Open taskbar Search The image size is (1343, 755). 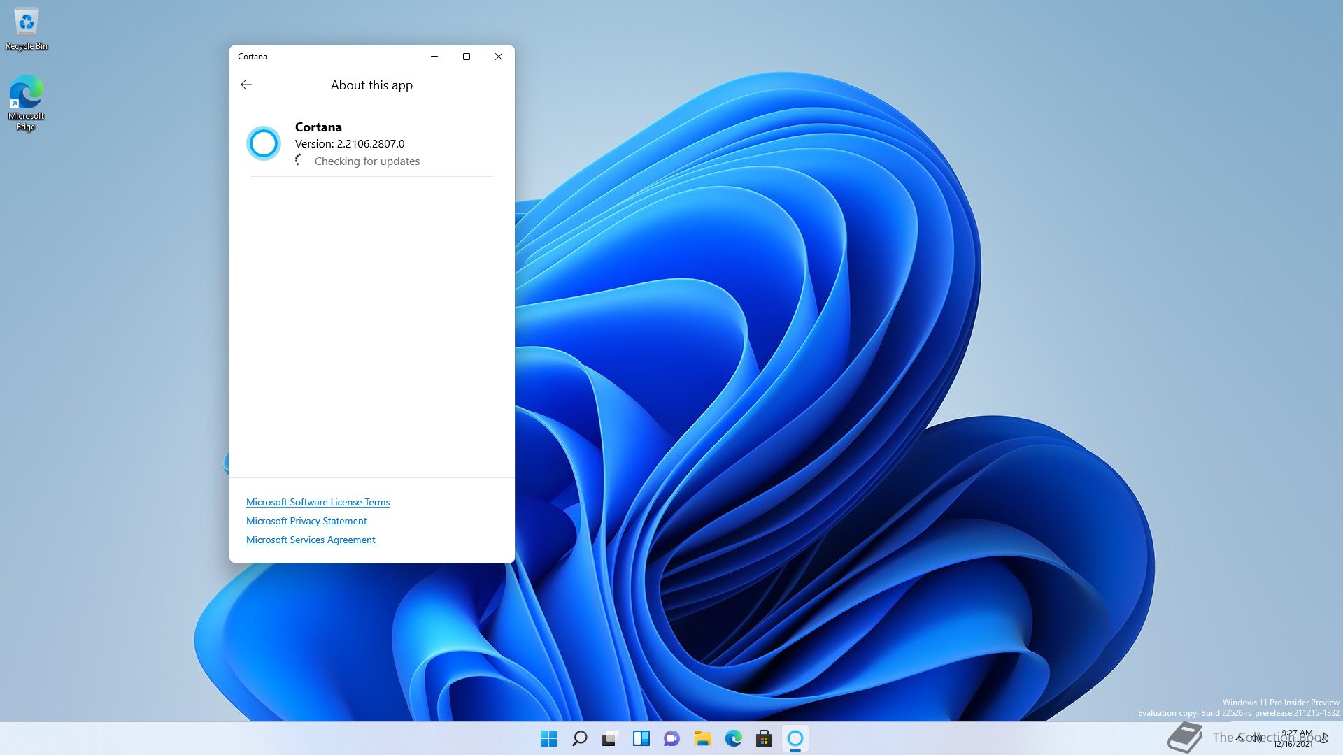point(580,738)
